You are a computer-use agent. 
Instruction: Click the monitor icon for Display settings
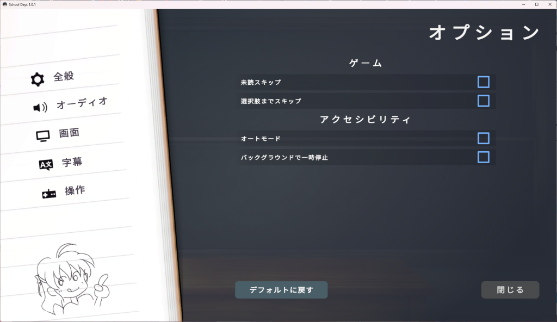pos(43,135)
